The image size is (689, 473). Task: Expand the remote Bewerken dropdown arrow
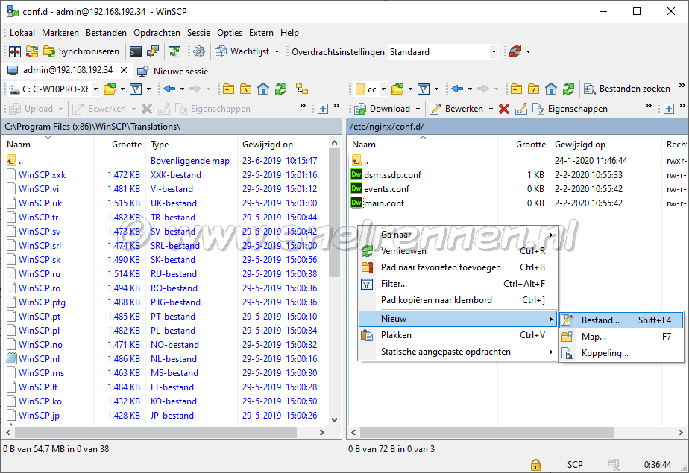pyautogui.click(x=491, y=109)
